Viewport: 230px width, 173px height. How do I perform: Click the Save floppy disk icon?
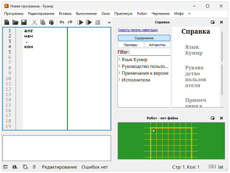click(24, 22)
